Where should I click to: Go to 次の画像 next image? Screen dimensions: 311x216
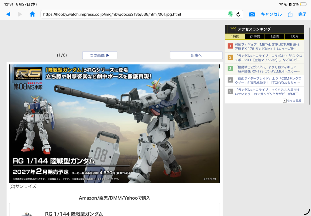pyautogui.click(x=100, y=55)
